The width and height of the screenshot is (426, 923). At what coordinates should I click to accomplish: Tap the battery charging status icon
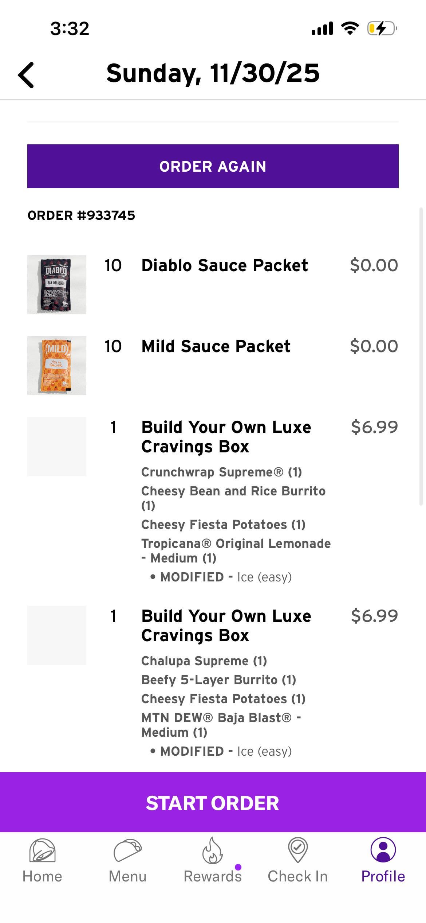click(382, 28)
